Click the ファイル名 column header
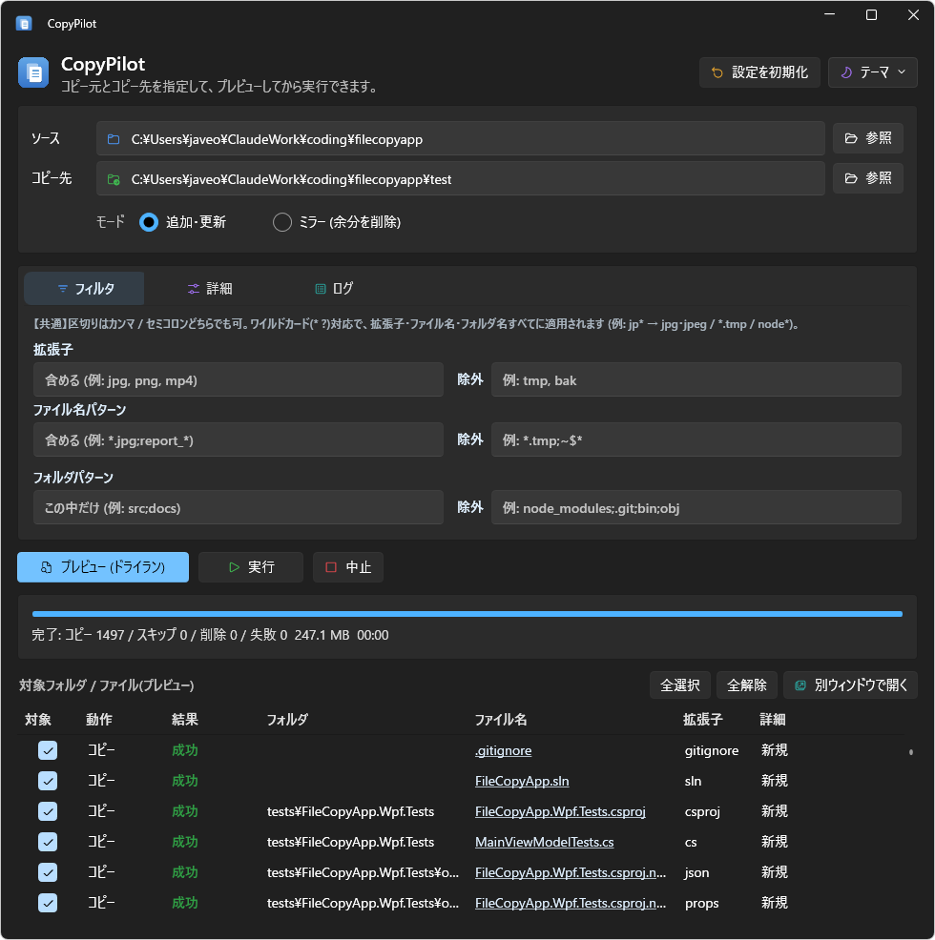Image resolution: width=935 pixels, height=940 pixels. click(501, 720)
